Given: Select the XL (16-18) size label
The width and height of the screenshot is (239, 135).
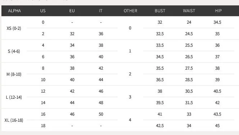Looking at the screenshot, I should pos(14,120).
